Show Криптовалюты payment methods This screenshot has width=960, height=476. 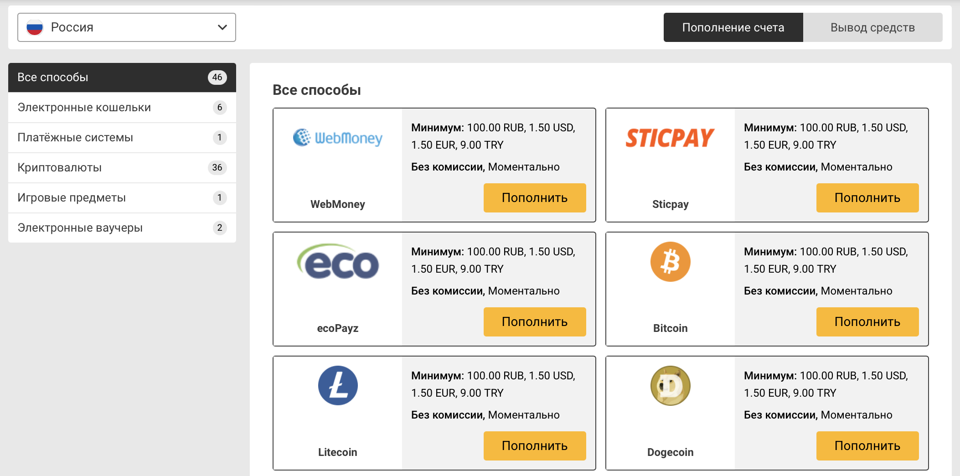pos(122,168)
